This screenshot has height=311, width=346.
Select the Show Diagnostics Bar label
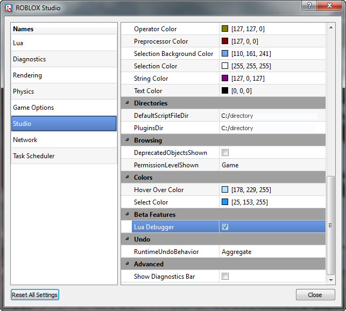tap(165, 277)
